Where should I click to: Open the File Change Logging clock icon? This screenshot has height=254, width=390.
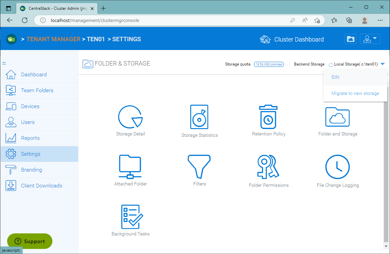coord(338,167)
